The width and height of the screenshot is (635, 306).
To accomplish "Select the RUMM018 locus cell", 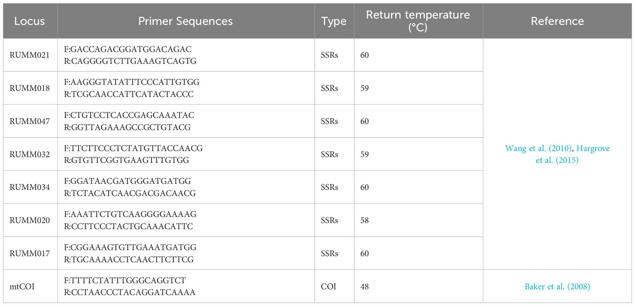I will (x=30, y=88).
